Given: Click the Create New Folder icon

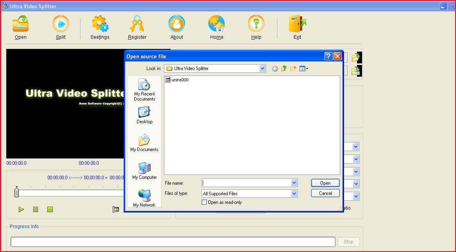Looking at the screenshot, I should click(293, 68).
